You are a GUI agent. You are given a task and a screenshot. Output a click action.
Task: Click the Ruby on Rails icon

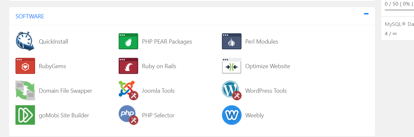click(128, 66)
